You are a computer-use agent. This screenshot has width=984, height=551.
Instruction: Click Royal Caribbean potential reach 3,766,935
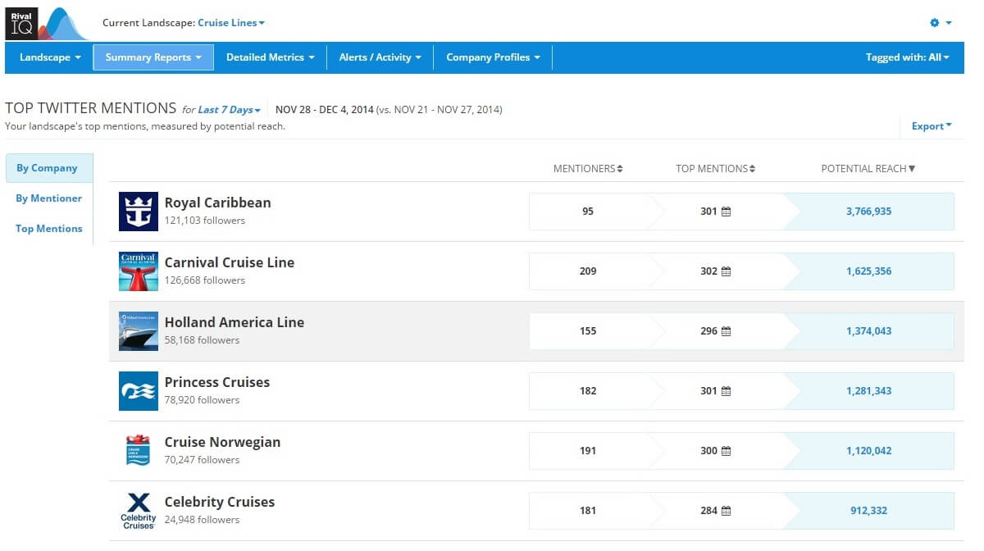point(868,212)
